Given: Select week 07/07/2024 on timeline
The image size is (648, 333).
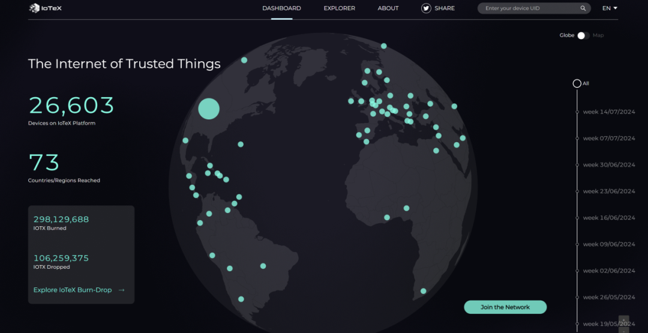Looking at the screenshot, I should (x=609, y=139).
